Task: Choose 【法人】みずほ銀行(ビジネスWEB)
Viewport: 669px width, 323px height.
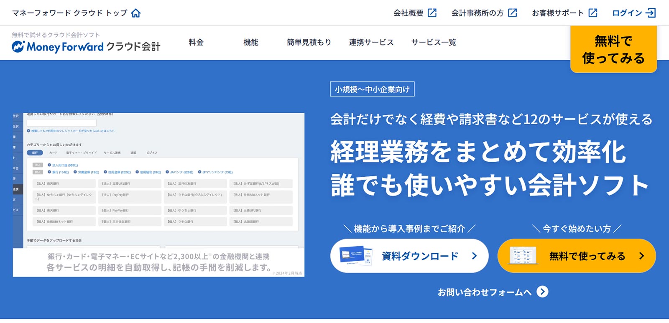Action: tap(261, 183)
